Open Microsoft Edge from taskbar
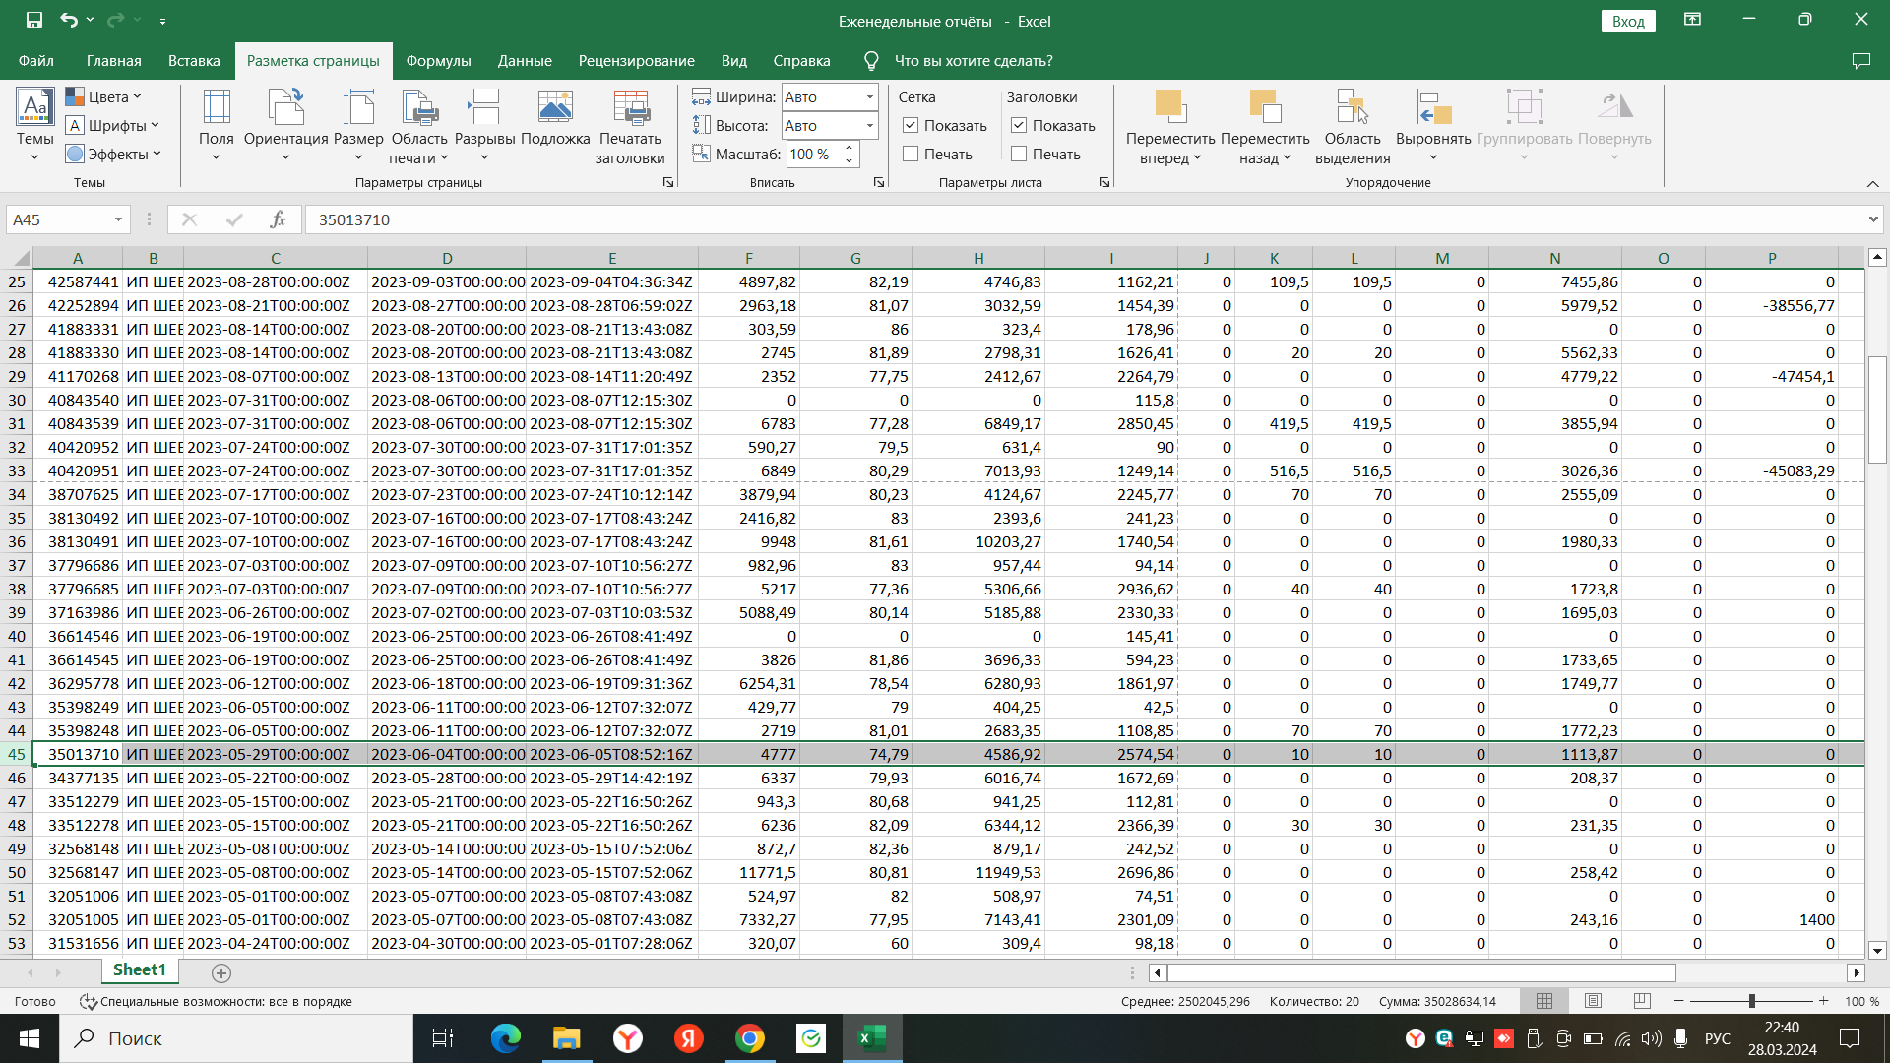 click(505, 1038)
